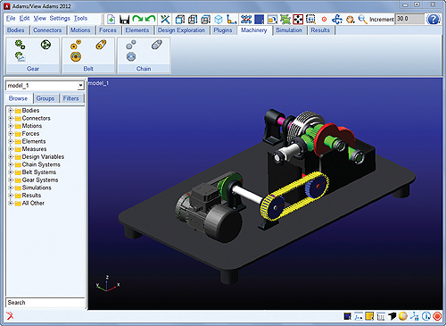Click the green undo arrow

coord(150,19)
